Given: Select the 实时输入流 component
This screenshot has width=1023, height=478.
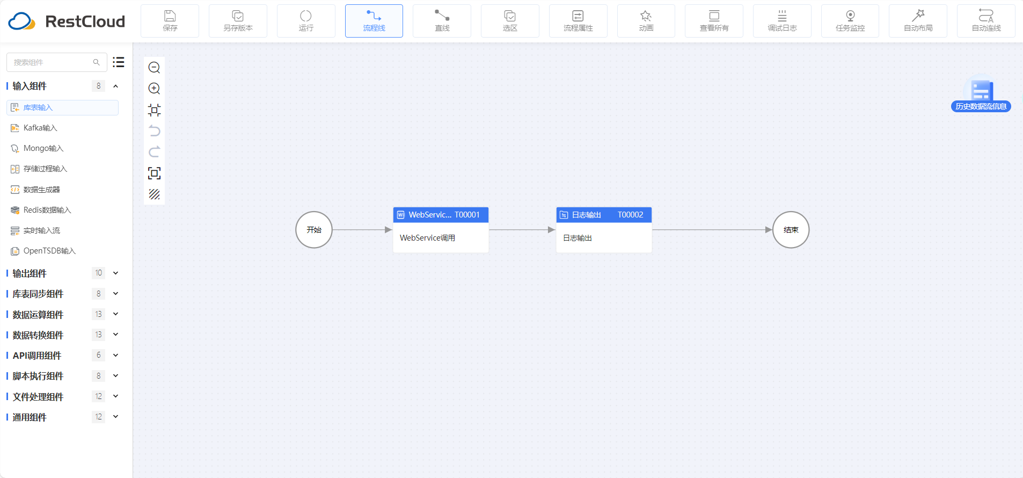Looking at the screenshot, I should coord(62,230).
